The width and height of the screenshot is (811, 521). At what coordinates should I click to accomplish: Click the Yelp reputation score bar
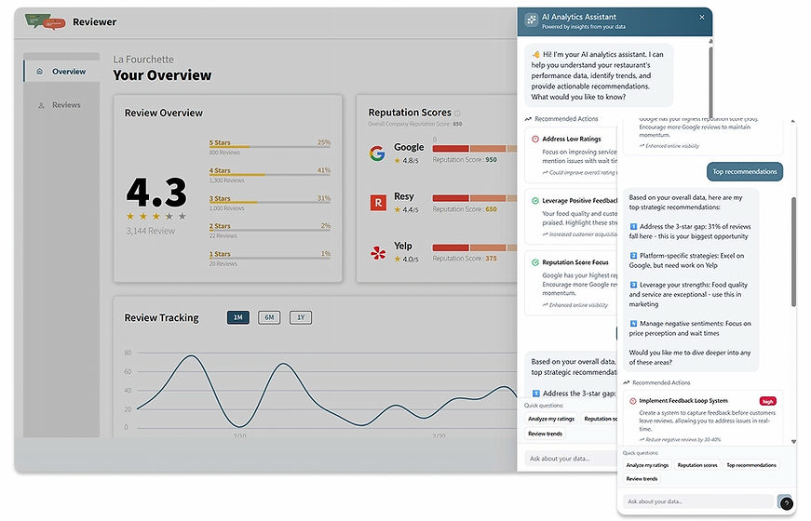pyautogui.click(x=475, y=247)
